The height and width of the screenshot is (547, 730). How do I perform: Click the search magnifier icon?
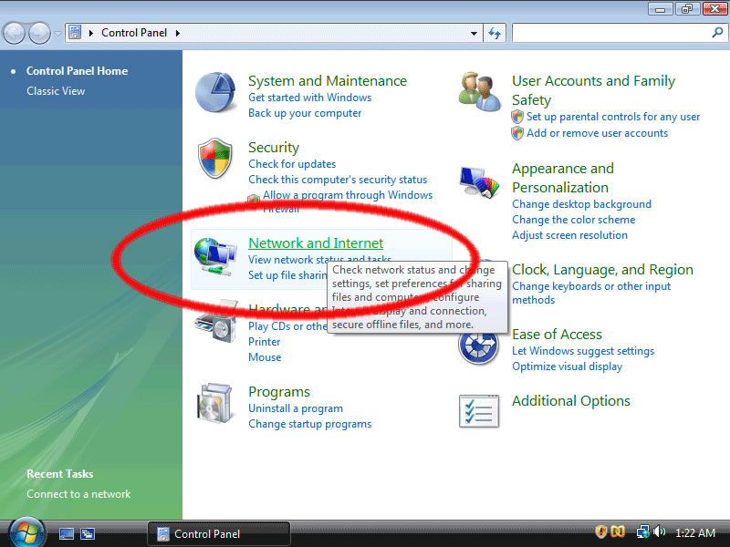717,33
